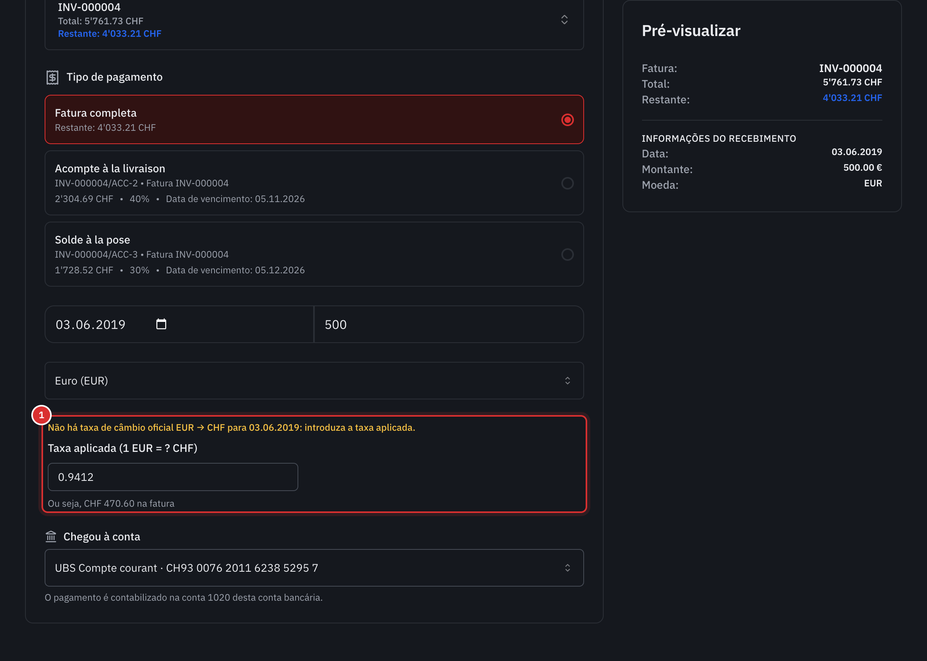Click the receipt icon beside Tipo de pagamento
The image size is (927, 661).
[x=52, y=77]
